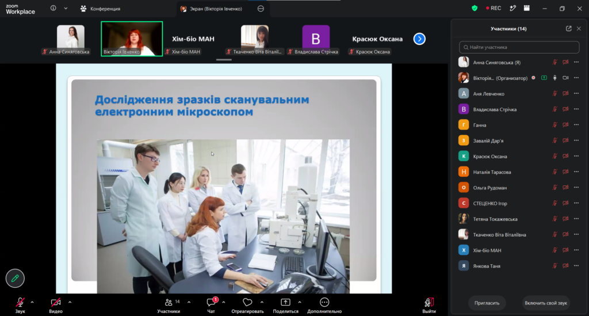Click the REC recording indicator
This screenshot has width=589, height=316.
tap(494, 8)
